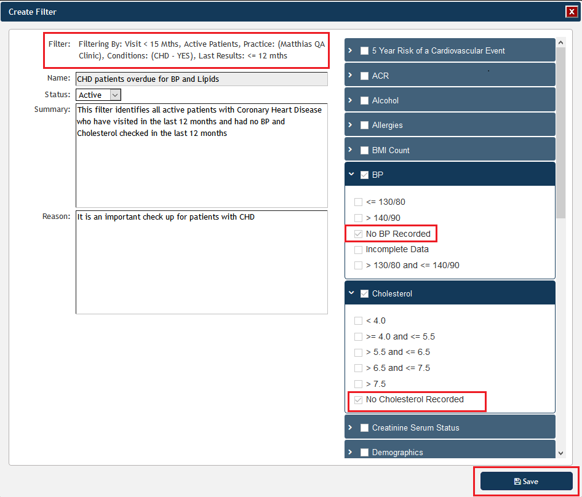This screenshot has width=582, height=497.
Task: Click the filter list scrollbar thumb
Action: click(x=561, y=133)
